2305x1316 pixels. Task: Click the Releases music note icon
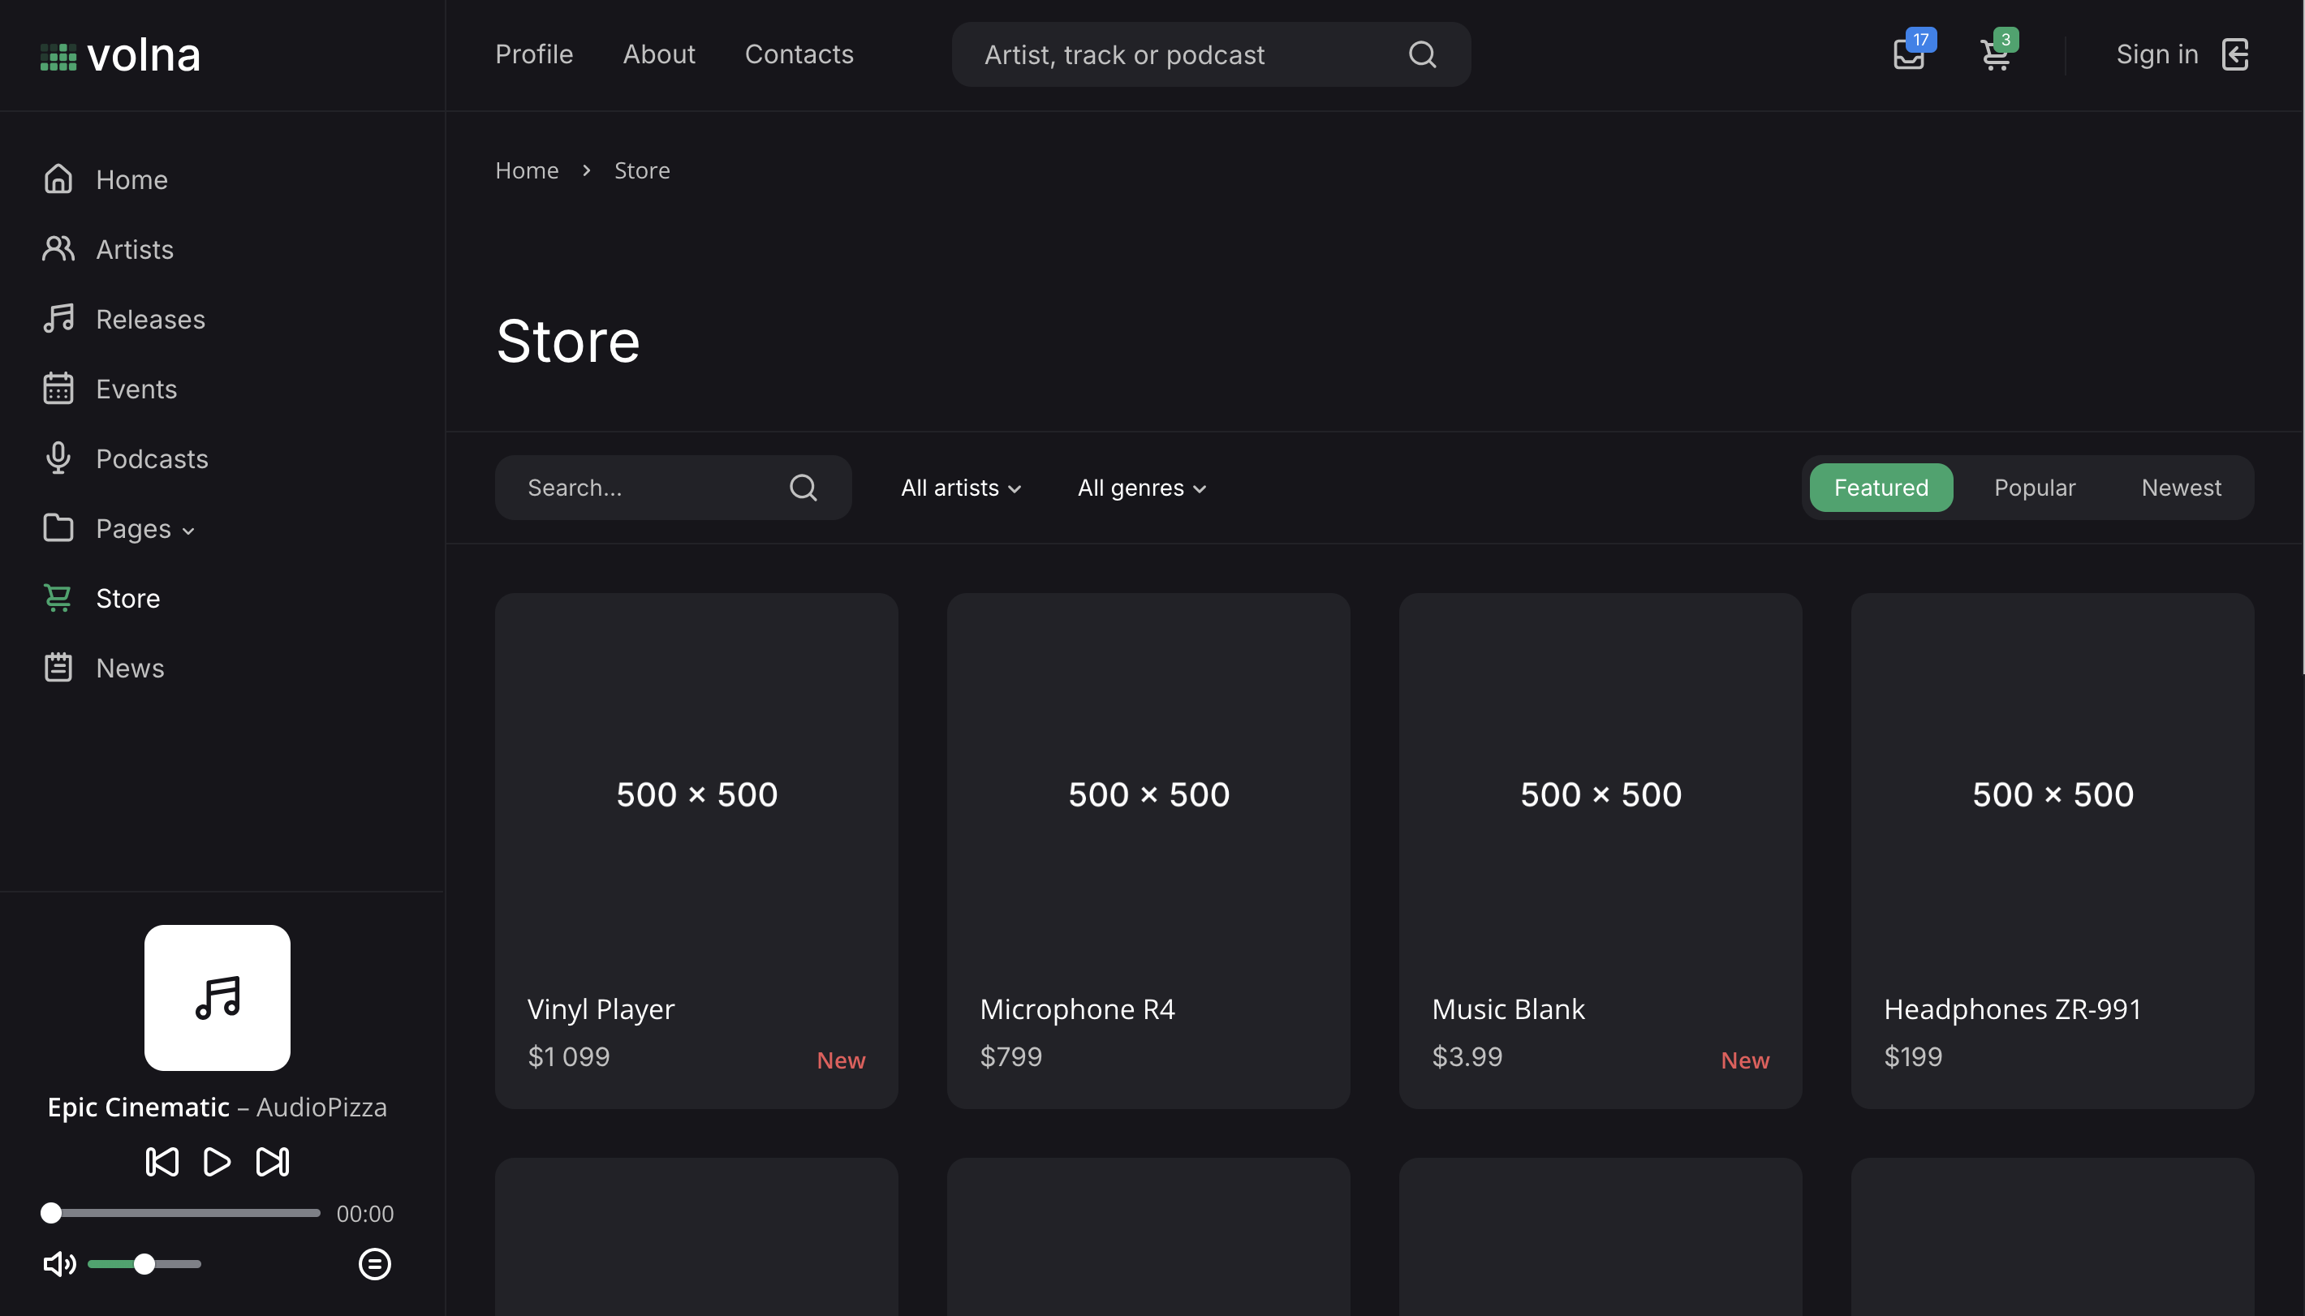click(x=58, y=318)
